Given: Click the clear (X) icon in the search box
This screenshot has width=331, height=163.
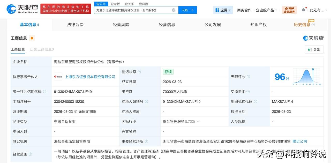Looking at the screenshot, I should click(x=173, y=10).
